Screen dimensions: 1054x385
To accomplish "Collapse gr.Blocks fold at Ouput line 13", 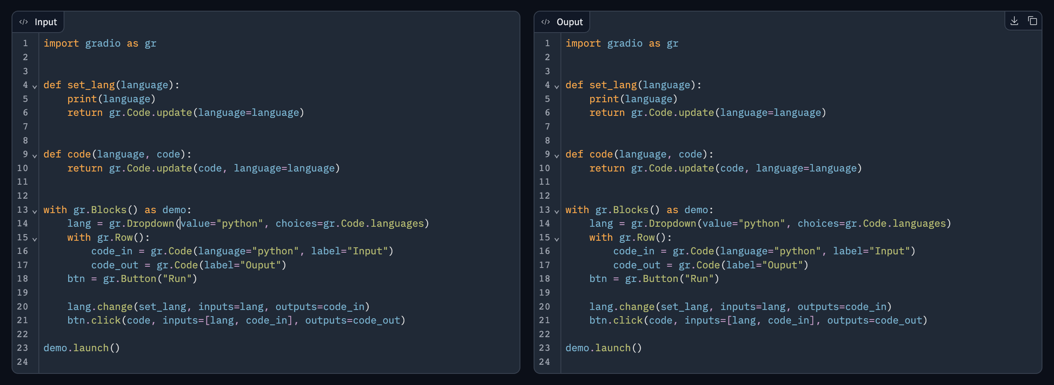I will [557, 211].
